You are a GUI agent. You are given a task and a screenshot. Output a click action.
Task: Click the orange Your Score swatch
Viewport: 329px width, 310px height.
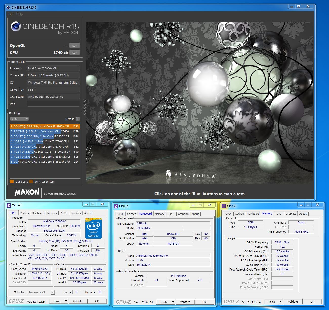tap(12, 181)
